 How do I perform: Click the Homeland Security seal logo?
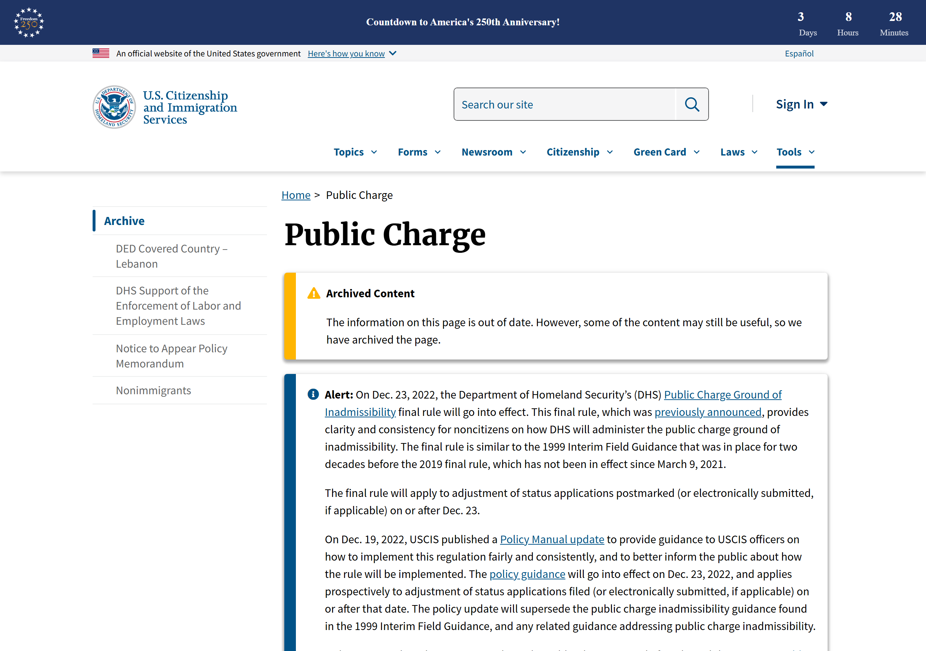[x=114, y=107]
